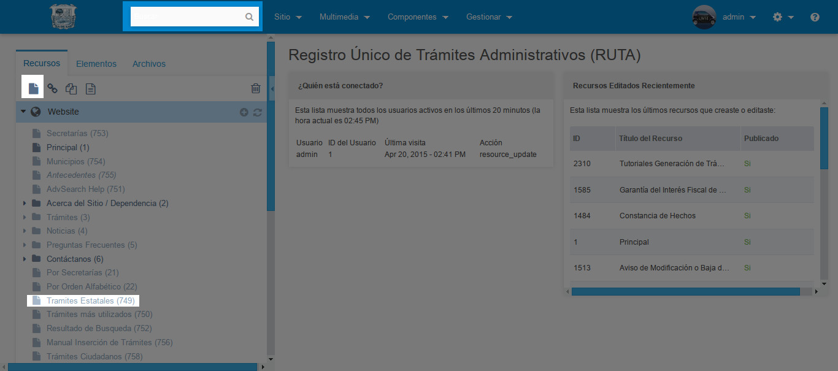The image size is (838, 371).
Task: Create a new Symlink via copy-pages icon
Action: point(71,89)
